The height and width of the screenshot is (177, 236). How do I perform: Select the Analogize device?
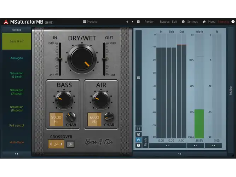pyautogui.click(x=17, y=58)
